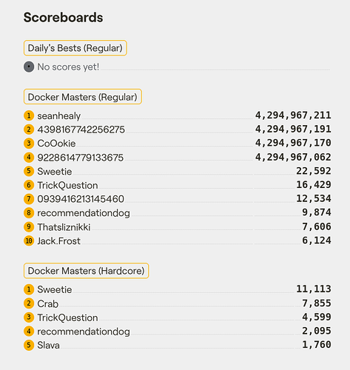Click the gray dot icon beside No scores yet
This screenshot has width=350, height=370.
29,67
